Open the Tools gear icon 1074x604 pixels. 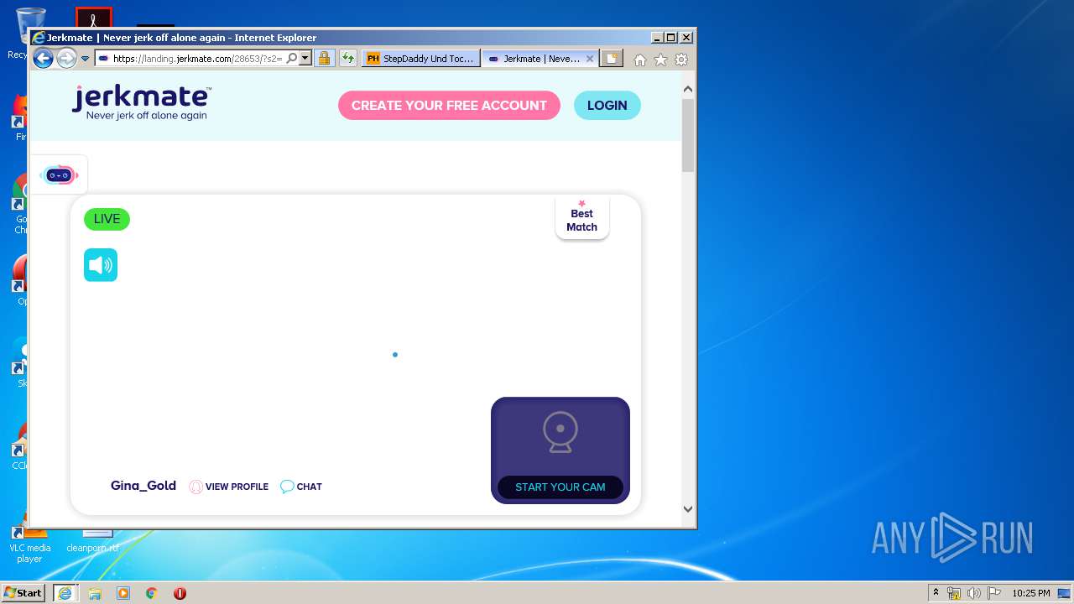(681, 60)
